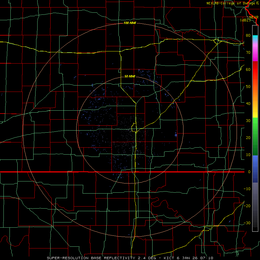Click the green segment of the dBZ color bar
This screenshot has width=260, height=260.
coord(255,136)
